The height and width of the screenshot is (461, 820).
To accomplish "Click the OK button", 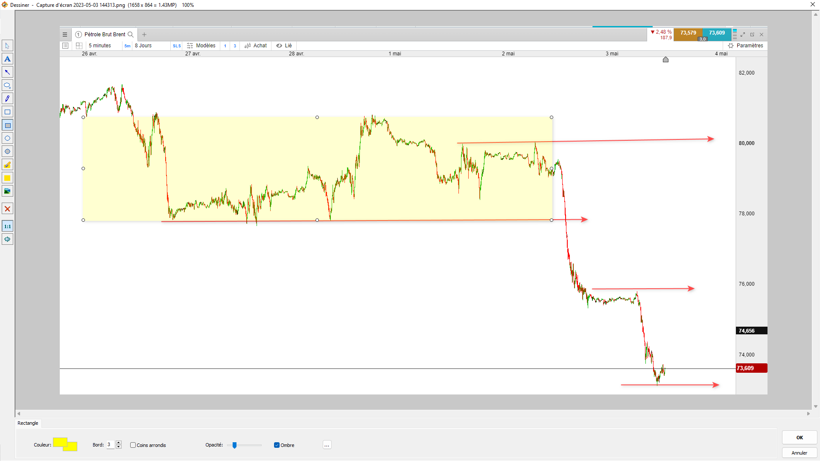I will tap(799, 438).
